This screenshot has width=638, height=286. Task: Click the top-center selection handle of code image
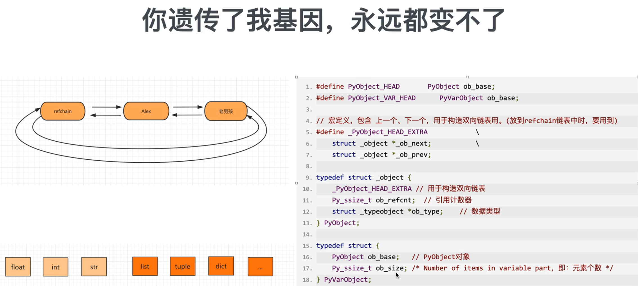(467, 77)
